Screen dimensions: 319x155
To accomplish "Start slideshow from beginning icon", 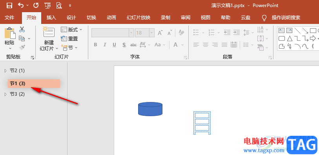I will 47,6.
